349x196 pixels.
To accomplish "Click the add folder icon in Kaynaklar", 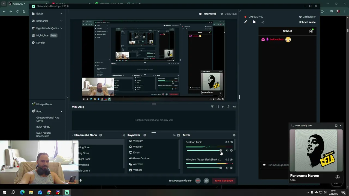I will click(x=179, y=135).
